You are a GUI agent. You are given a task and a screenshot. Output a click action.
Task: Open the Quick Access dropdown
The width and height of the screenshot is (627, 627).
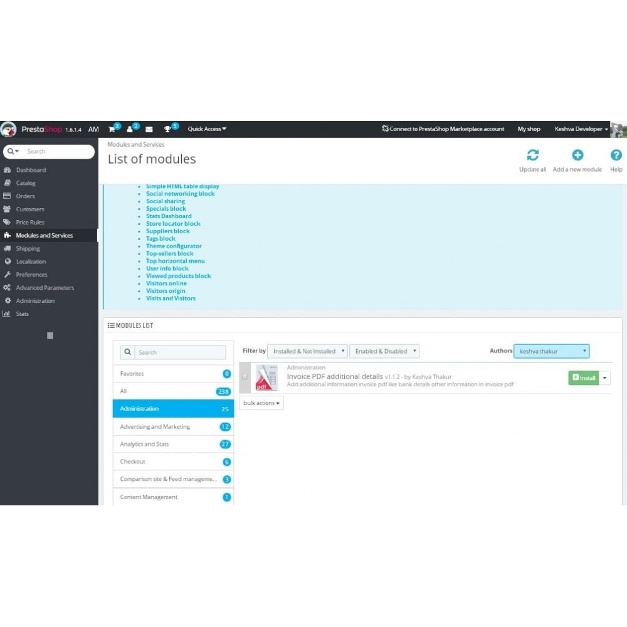click(207, 129)
